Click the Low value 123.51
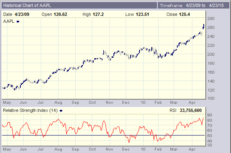The height and width of the screenshot is (153, 231). coord(142,14)
